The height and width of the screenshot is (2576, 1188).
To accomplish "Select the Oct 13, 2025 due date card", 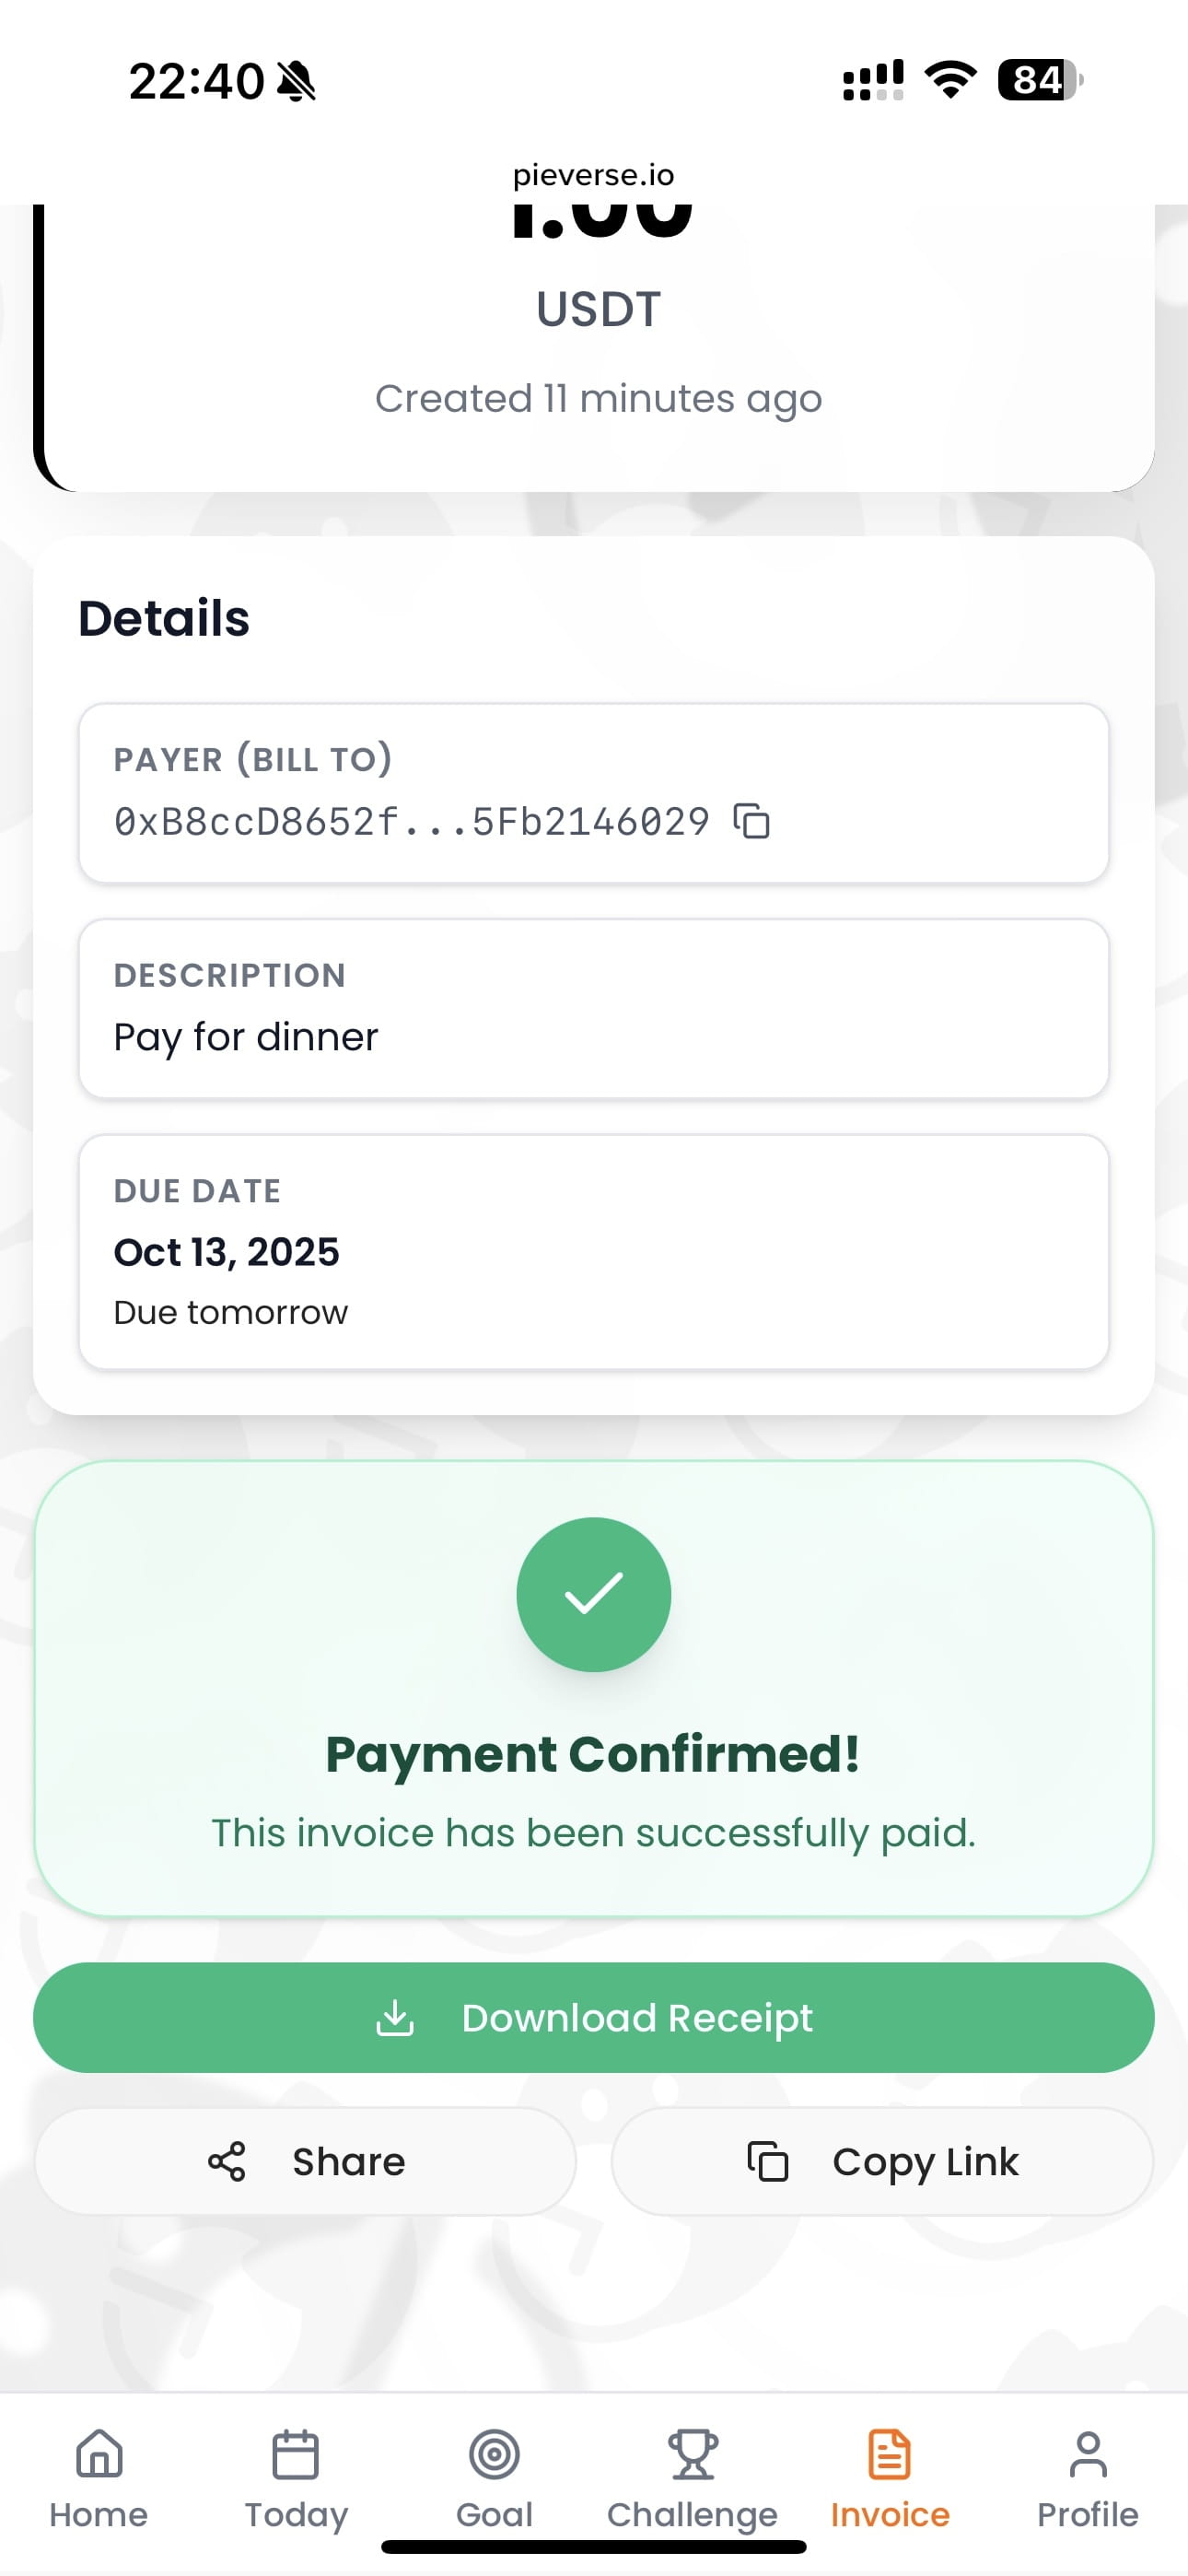I will coord(593,1251).
